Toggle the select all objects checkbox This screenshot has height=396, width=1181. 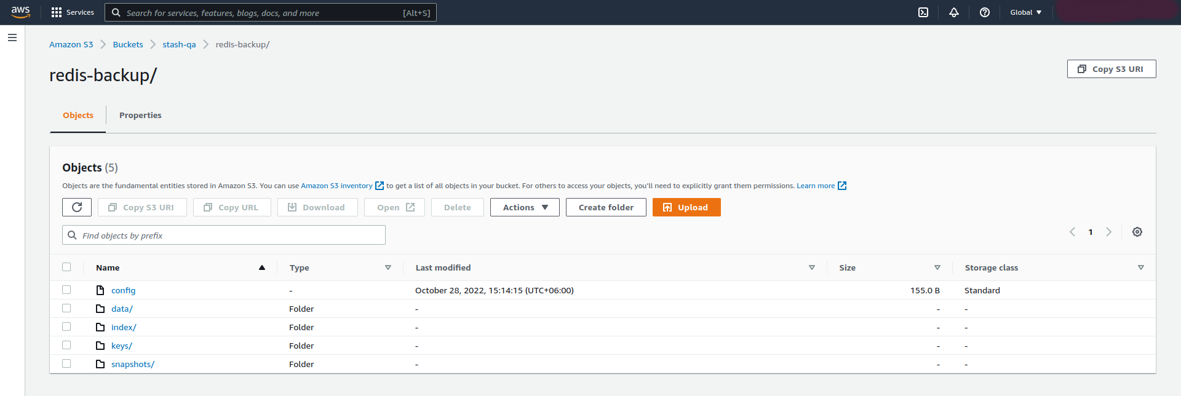point(66,267)
